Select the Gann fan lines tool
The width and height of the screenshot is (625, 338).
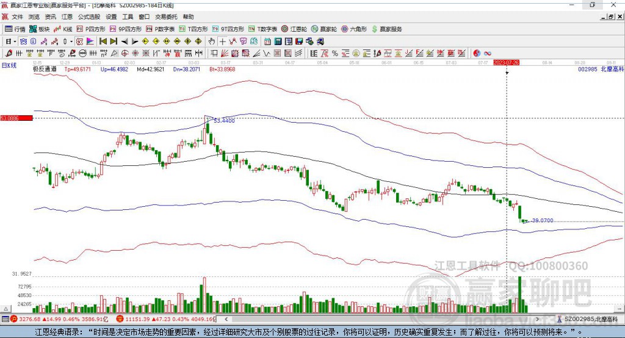[225, 54]
